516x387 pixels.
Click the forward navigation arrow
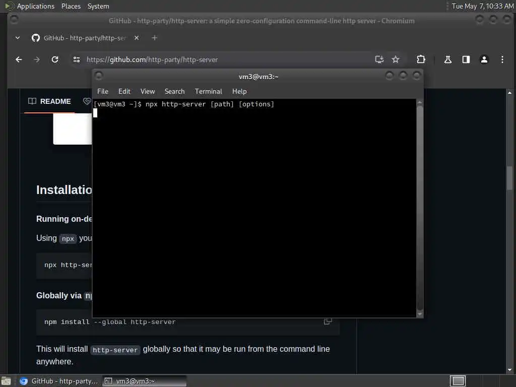[x=37, y=59]
